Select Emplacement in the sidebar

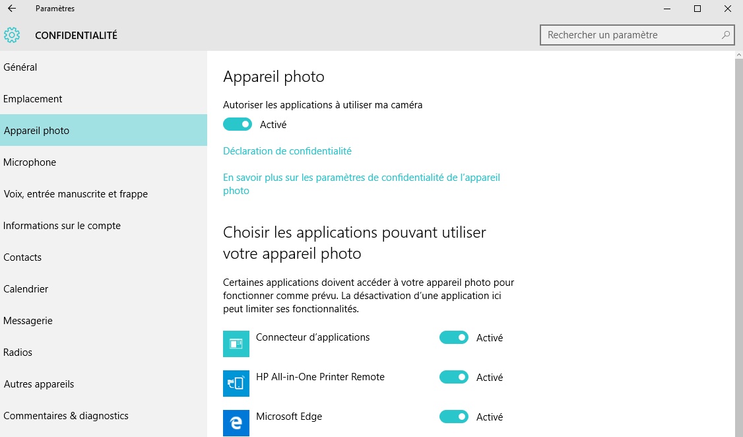point(33,99)
